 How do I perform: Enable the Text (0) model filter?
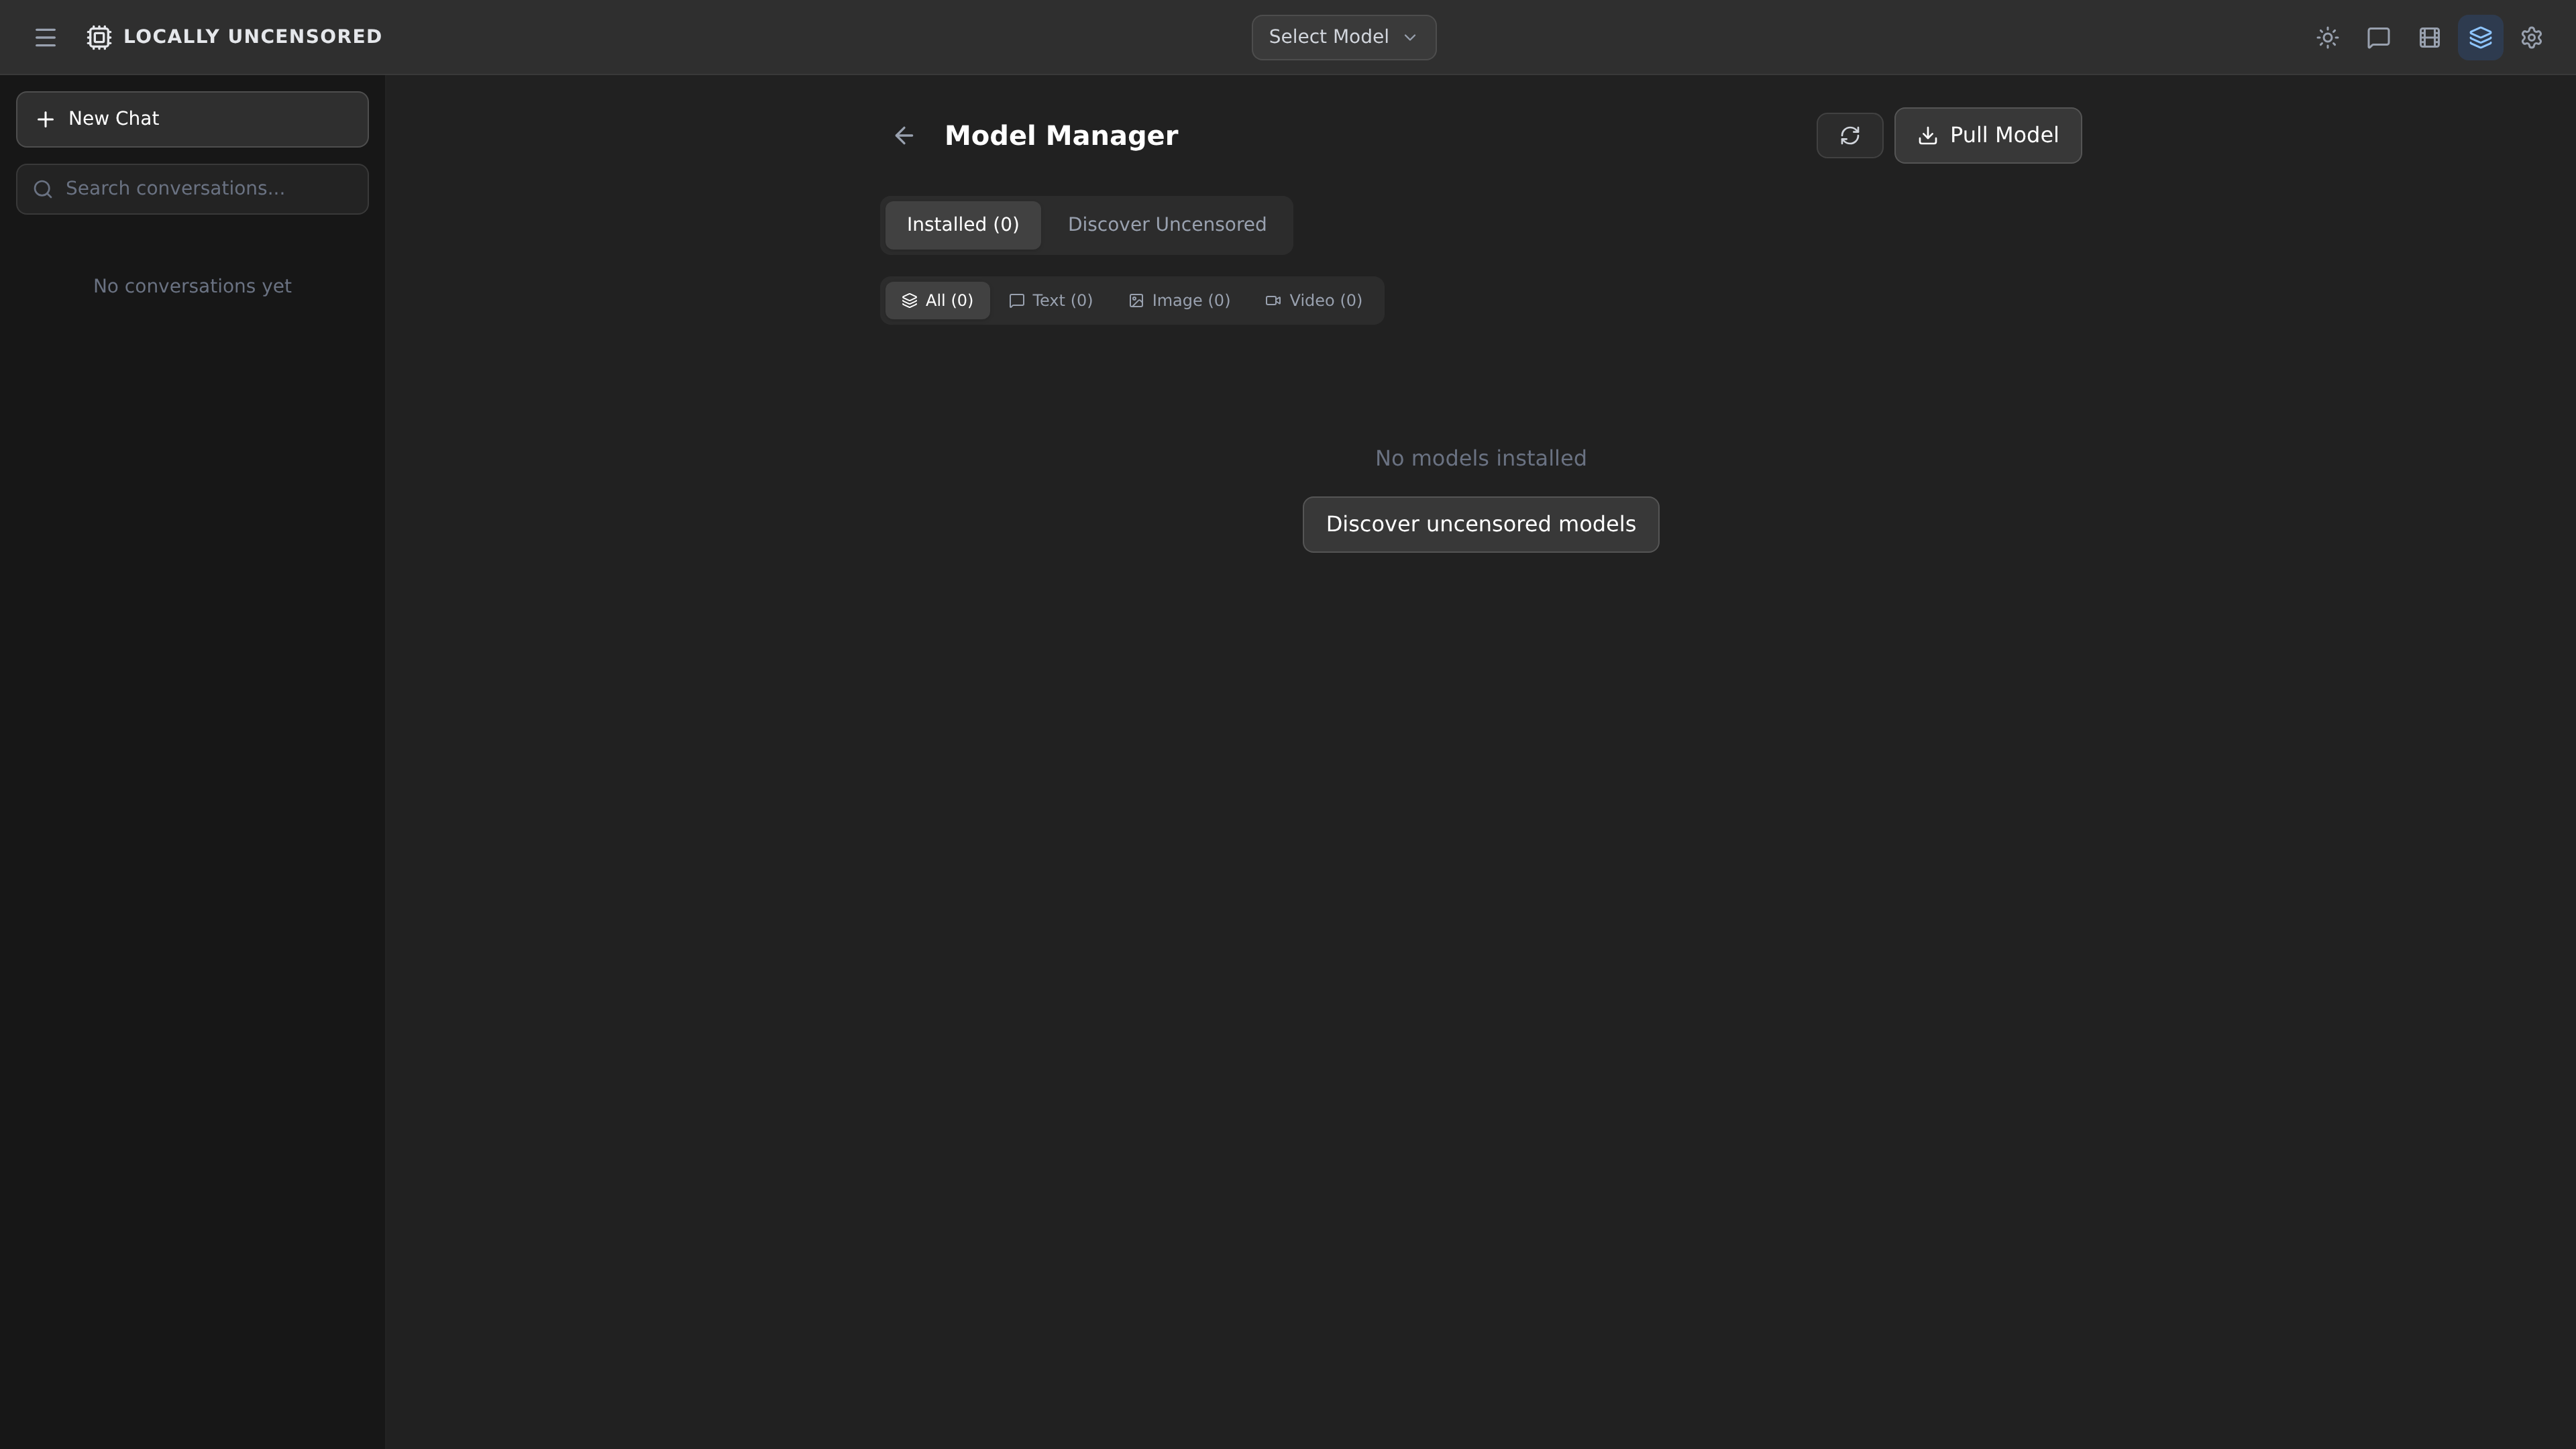click(x=1050, y=300)
